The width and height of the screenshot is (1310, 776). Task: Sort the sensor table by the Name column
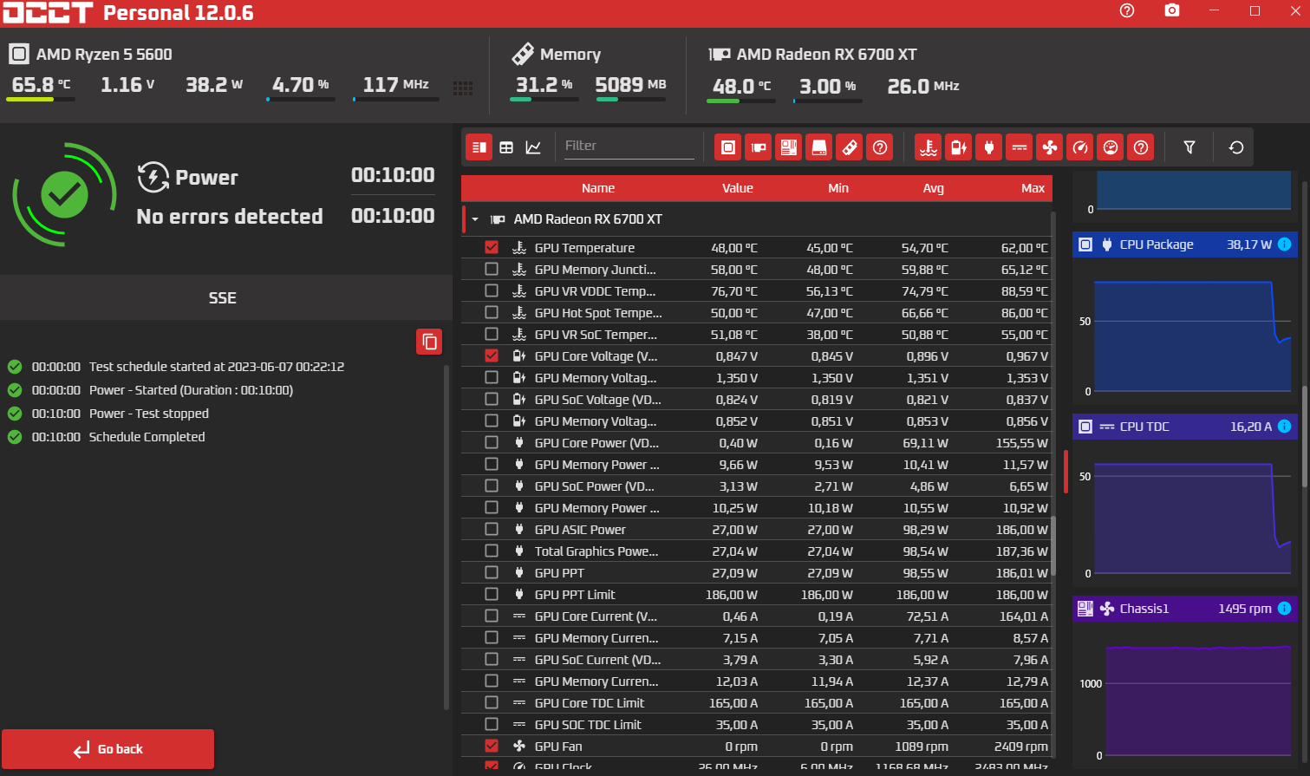[598, 188]
